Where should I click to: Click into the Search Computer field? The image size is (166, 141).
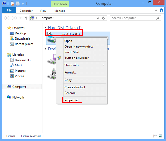tap(133, 18)
